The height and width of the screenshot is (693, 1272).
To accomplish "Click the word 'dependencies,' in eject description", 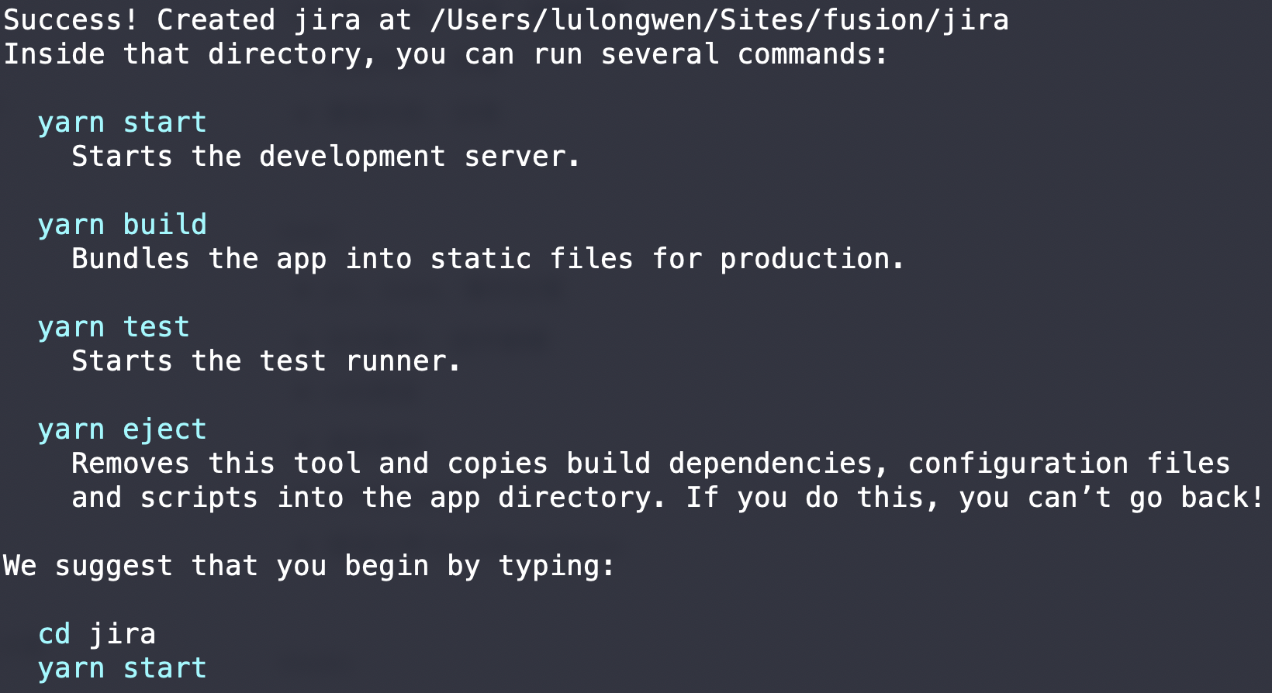I will click(x=779, y=464).
